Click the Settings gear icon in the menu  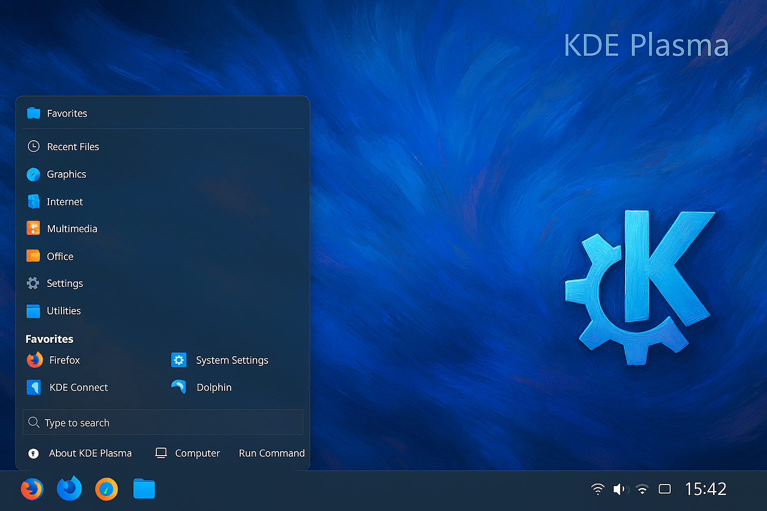33,283
